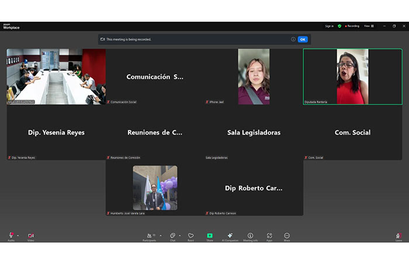Click the info icon in recording banner
This screenshot has width=409, height=263.
[x=293, y=39]
